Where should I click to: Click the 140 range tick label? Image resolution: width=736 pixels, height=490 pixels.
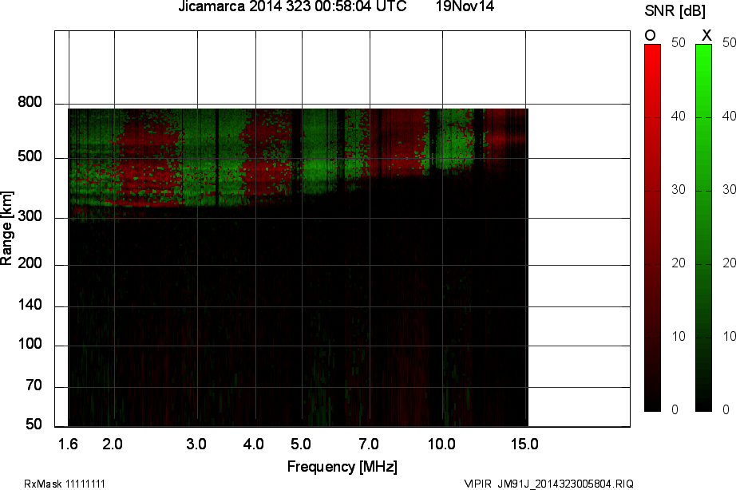coord(30,305)
